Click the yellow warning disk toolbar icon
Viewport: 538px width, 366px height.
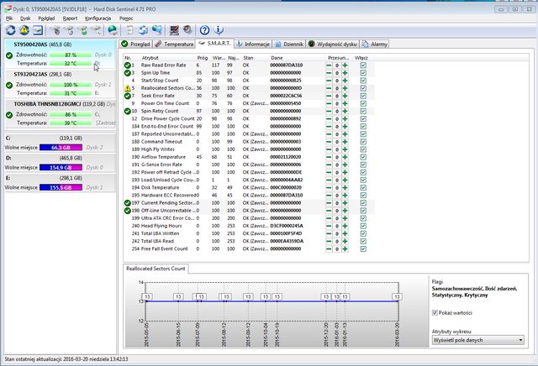[24, 30]
